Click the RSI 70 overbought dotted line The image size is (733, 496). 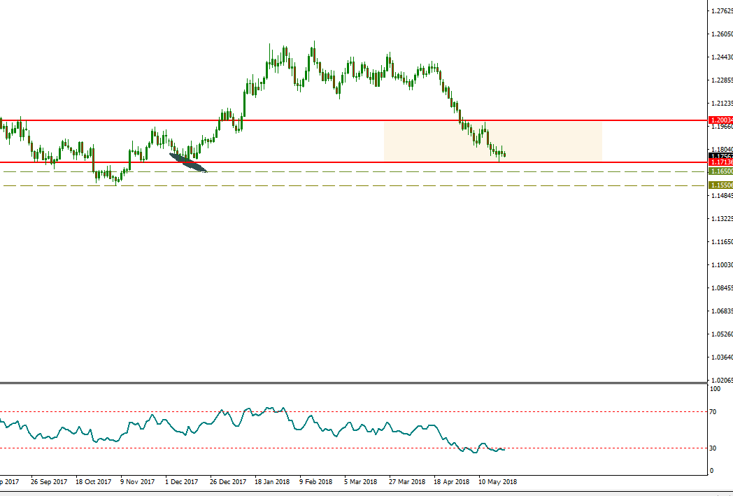click(x=350, y=412)
